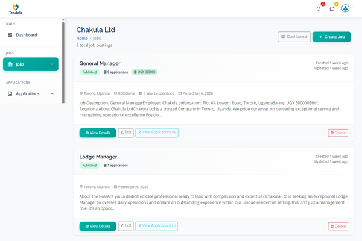The width and height of the screenshot is (362, 241).
Task: View applications for Lodge Manager job
Action: [156, 226]
